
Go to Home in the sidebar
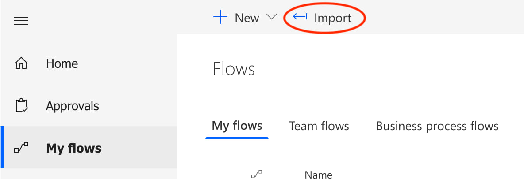pos(62,63)
